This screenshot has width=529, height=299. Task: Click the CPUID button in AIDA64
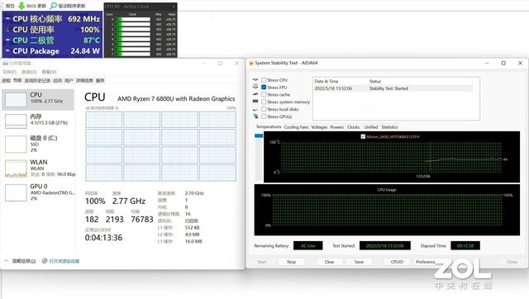click(397, 262)
